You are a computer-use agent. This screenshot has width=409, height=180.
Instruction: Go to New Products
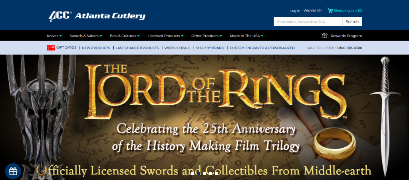pyautogui.click(x=96, y=48)
